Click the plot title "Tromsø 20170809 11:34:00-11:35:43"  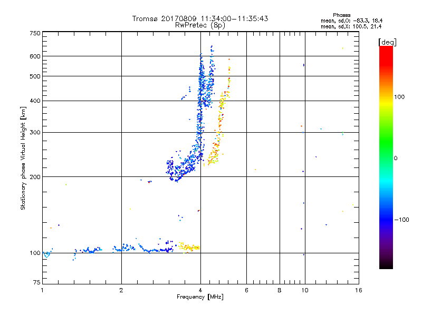[200, 18]
